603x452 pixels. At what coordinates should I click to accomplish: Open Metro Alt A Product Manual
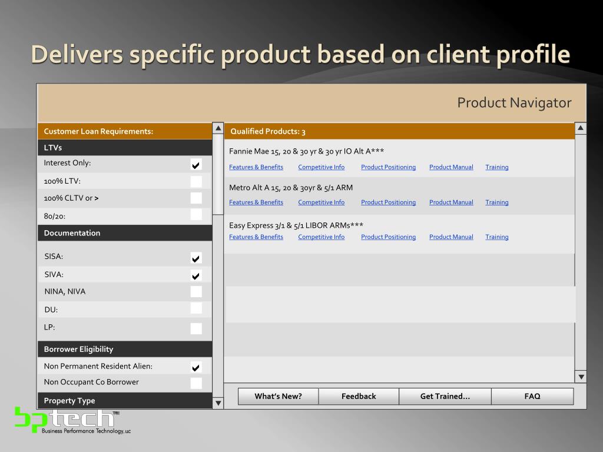[x=451, y=202]
